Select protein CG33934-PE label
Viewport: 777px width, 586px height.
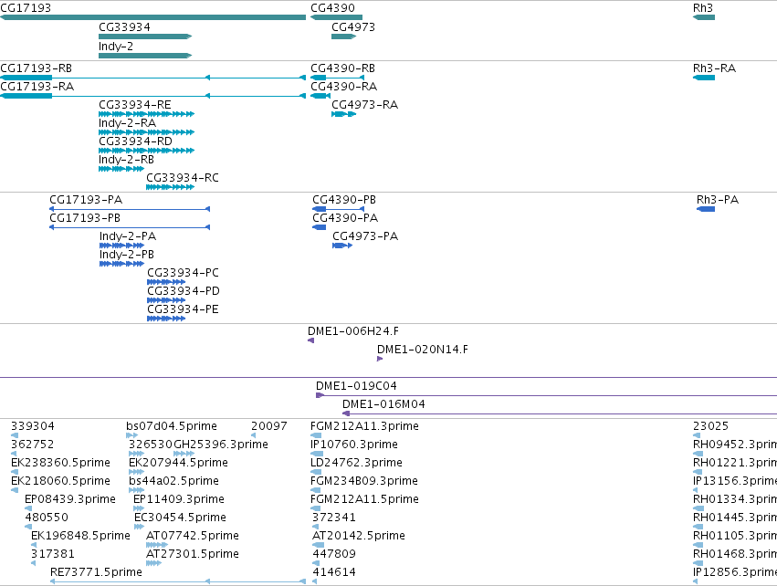click(183, 309)
